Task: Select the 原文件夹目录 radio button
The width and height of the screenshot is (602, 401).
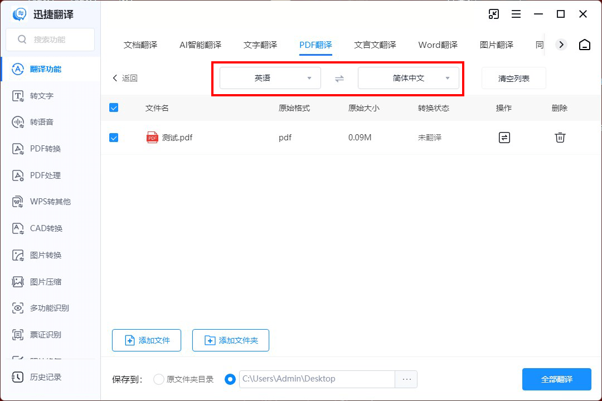Action: [x=158, y=379]
